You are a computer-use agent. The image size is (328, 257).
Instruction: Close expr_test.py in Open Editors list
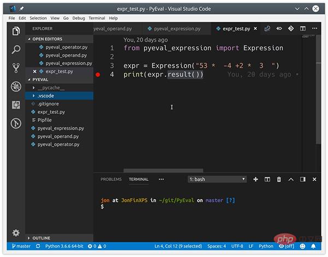tap(35, 72)
